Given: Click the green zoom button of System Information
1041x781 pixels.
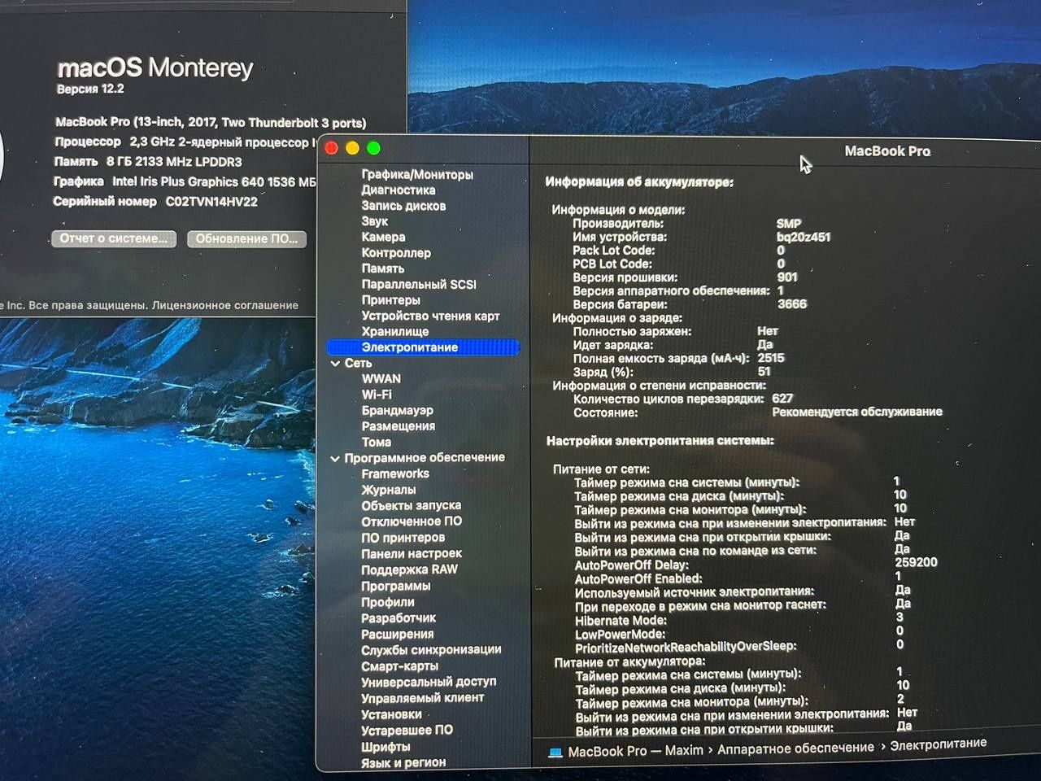Looking at the screenshot, I should tap(373, 148).
